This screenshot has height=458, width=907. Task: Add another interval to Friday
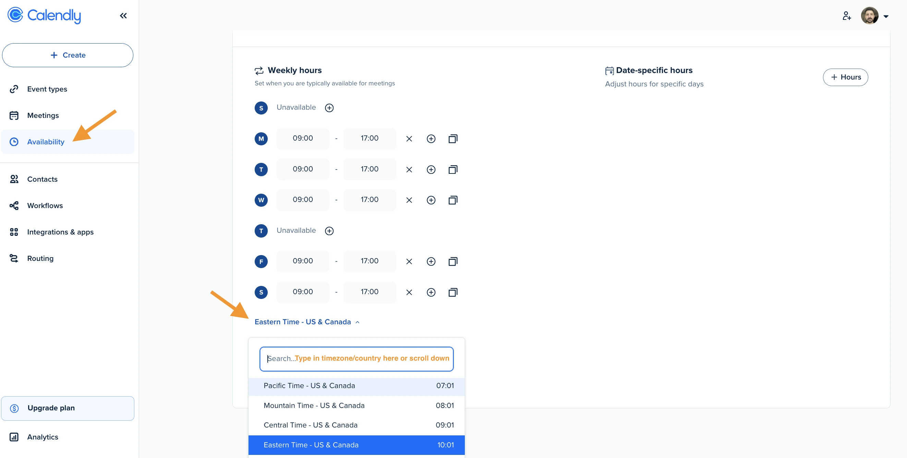431,262
